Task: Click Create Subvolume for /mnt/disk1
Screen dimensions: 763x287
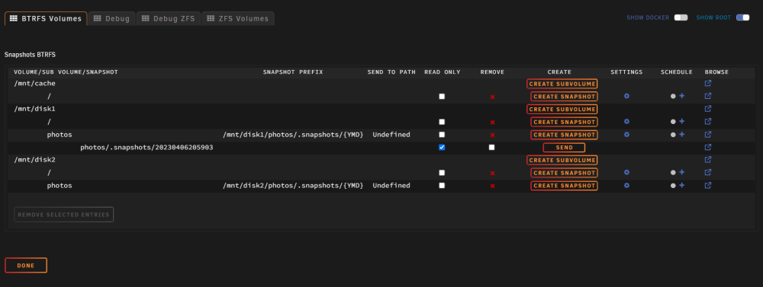Action: coord(562,110)
